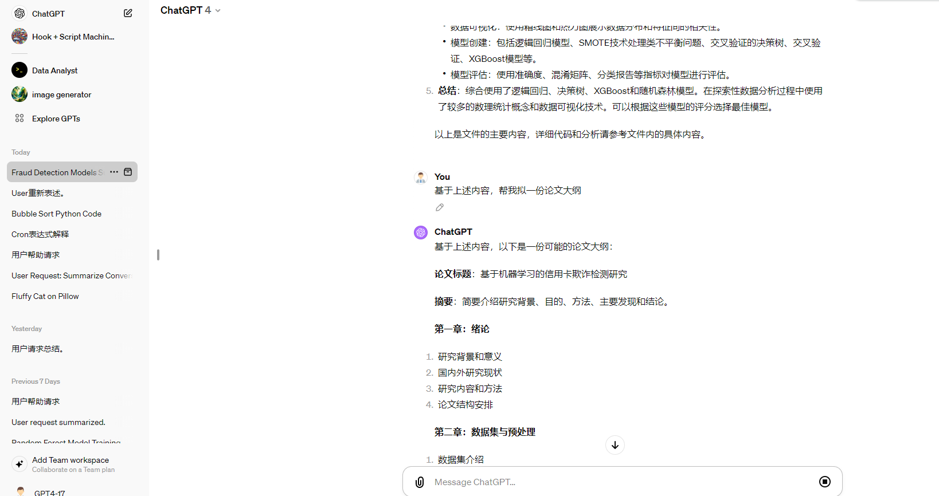Screen dimensions: 939x496
Task: Click the scroll-to-bottom arrow button
Action: [x=615, y=445]
